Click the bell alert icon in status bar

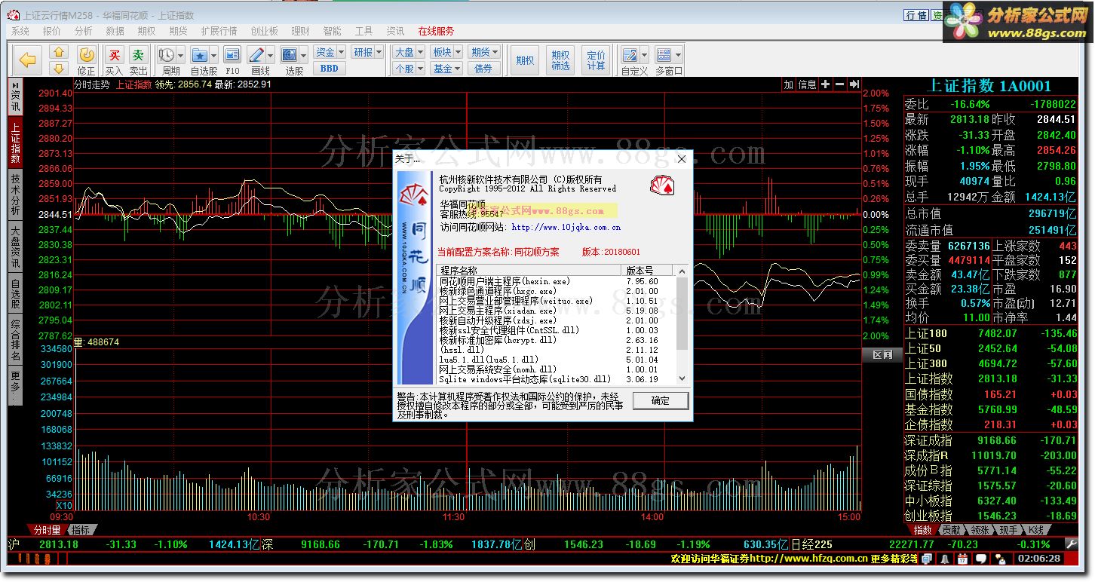pyautogui.click(x=944, y=559)
